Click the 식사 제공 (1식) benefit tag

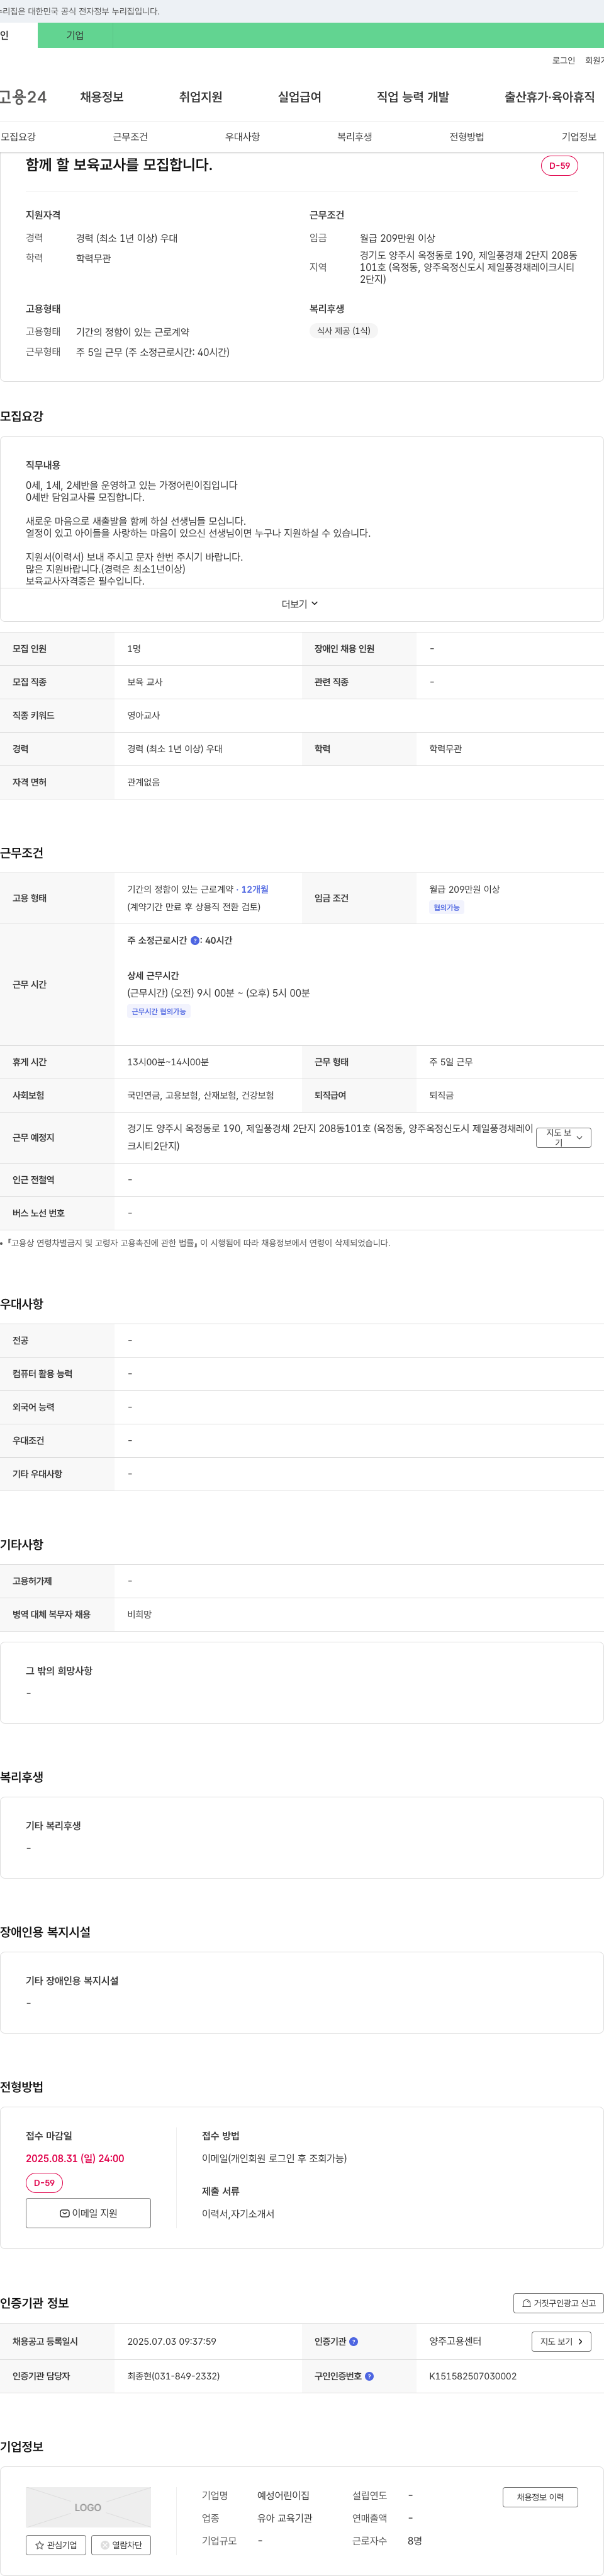pyautogui.click(x=344, y=331)
